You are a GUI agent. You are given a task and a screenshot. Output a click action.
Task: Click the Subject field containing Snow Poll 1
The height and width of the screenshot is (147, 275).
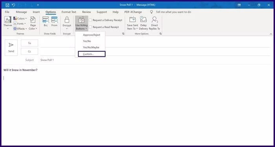point(155,60)
